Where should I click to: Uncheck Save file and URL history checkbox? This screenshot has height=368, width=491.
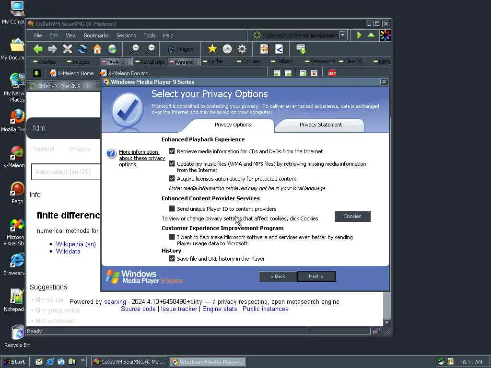coord(172,258)
